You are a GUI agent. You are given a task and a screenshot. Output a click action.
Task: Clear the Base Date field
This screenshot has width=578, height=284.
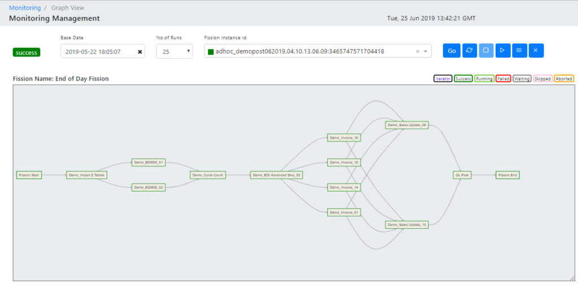pos(140,52)
